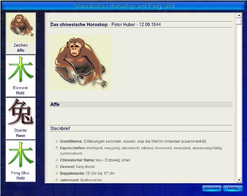Click the title 'Chinesisches Horoskop und Feng Shui'
The height and width of the screenshot is (196, 247).
coord(123,6)
